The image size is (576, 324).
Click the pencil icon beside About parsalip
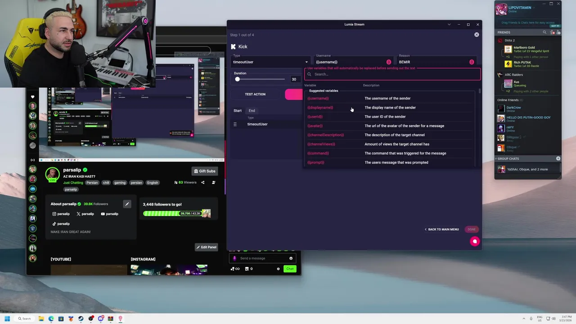tap(127, 204)
